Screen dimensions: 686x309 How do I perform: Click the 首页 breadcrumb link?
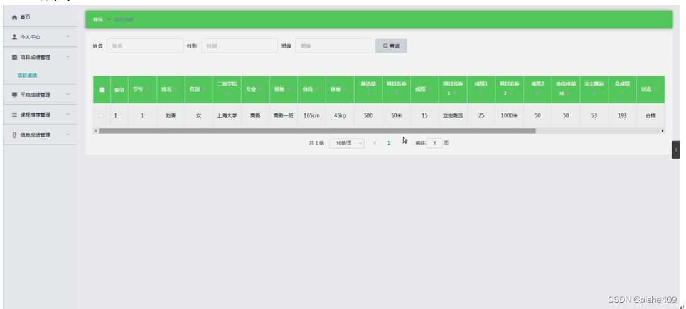pos(97,19)
